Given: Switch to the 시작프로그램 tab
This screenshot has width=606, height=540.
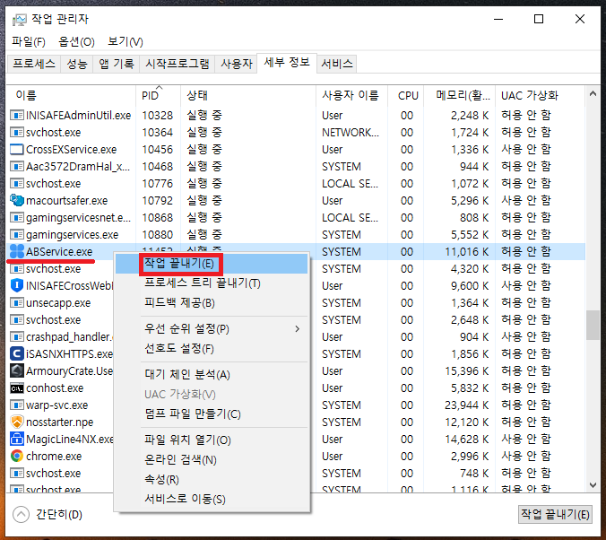Looking at the screenshot, I should click(x=177, y=63).
